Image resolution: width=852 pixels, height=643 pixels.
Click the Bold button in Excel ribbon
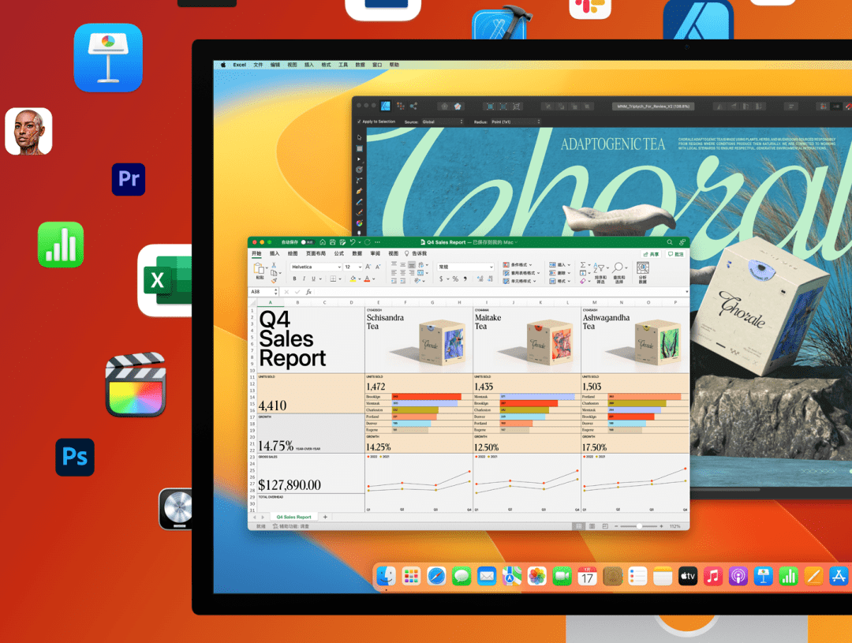(294, 279)
